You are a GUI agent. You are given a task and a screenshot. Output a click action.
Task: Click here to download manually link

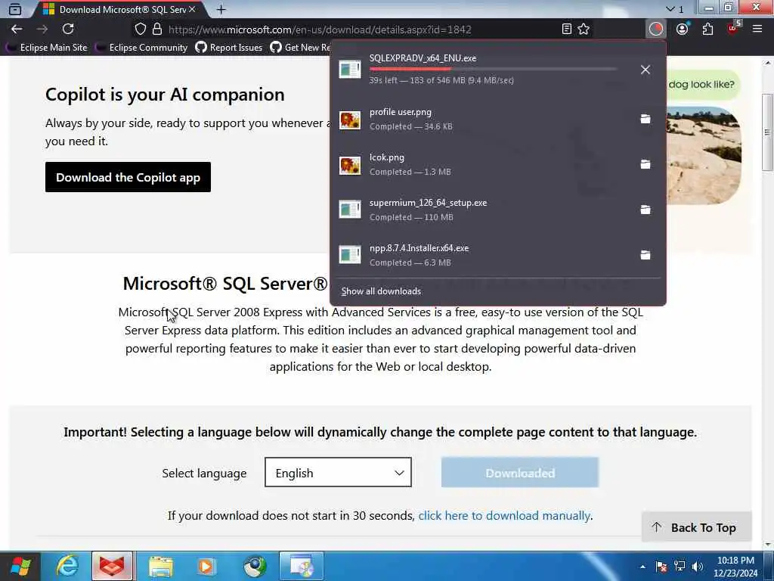(x=504, y=516)
